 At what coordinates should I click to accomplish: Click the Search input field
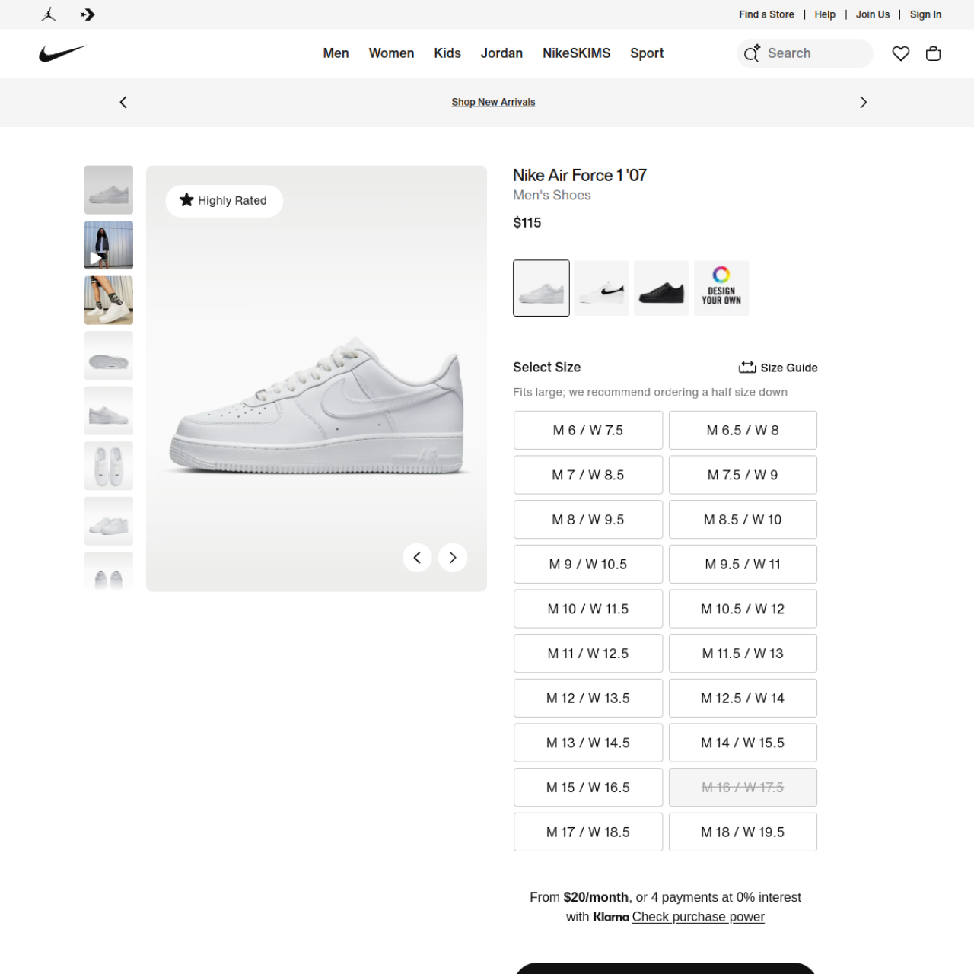click(x=805, y=53)
